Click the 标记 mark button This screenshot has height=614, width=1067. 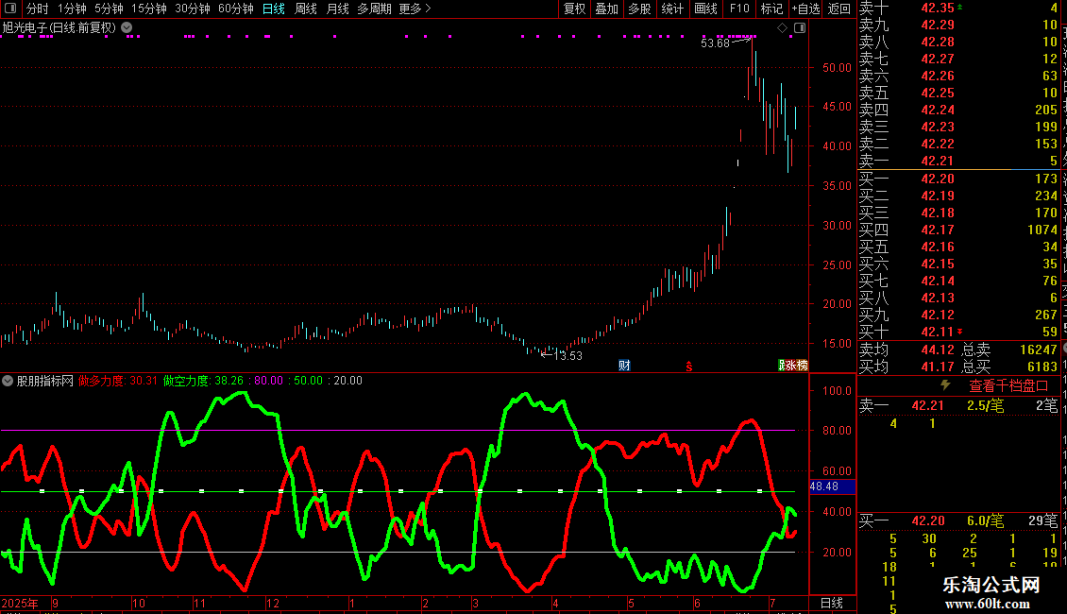click(x=771, y=9)
